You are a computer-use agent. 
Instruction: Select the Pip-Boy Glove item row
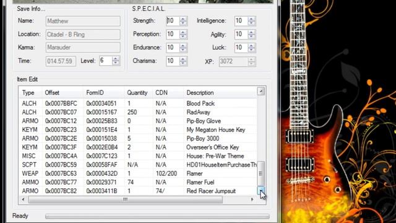(x=138, y=121)
